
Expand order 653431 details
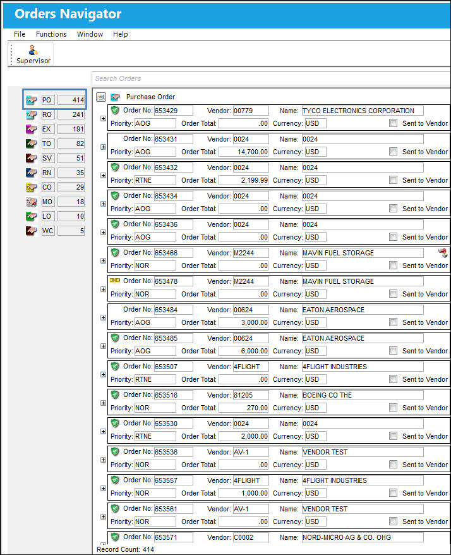104,147
